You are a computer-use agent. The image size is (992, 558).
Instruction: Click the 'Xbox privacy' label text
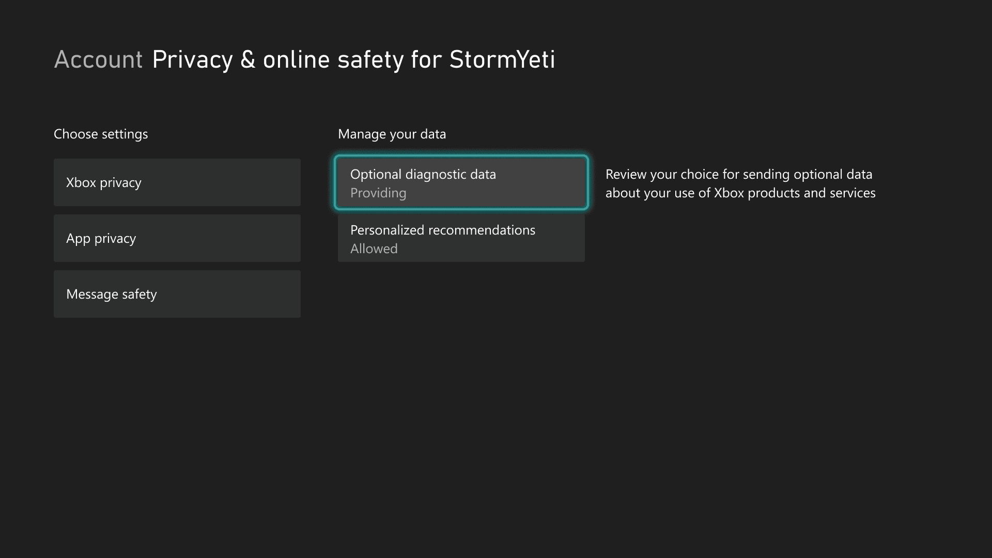pyautogui.click(x=103, y=182)
